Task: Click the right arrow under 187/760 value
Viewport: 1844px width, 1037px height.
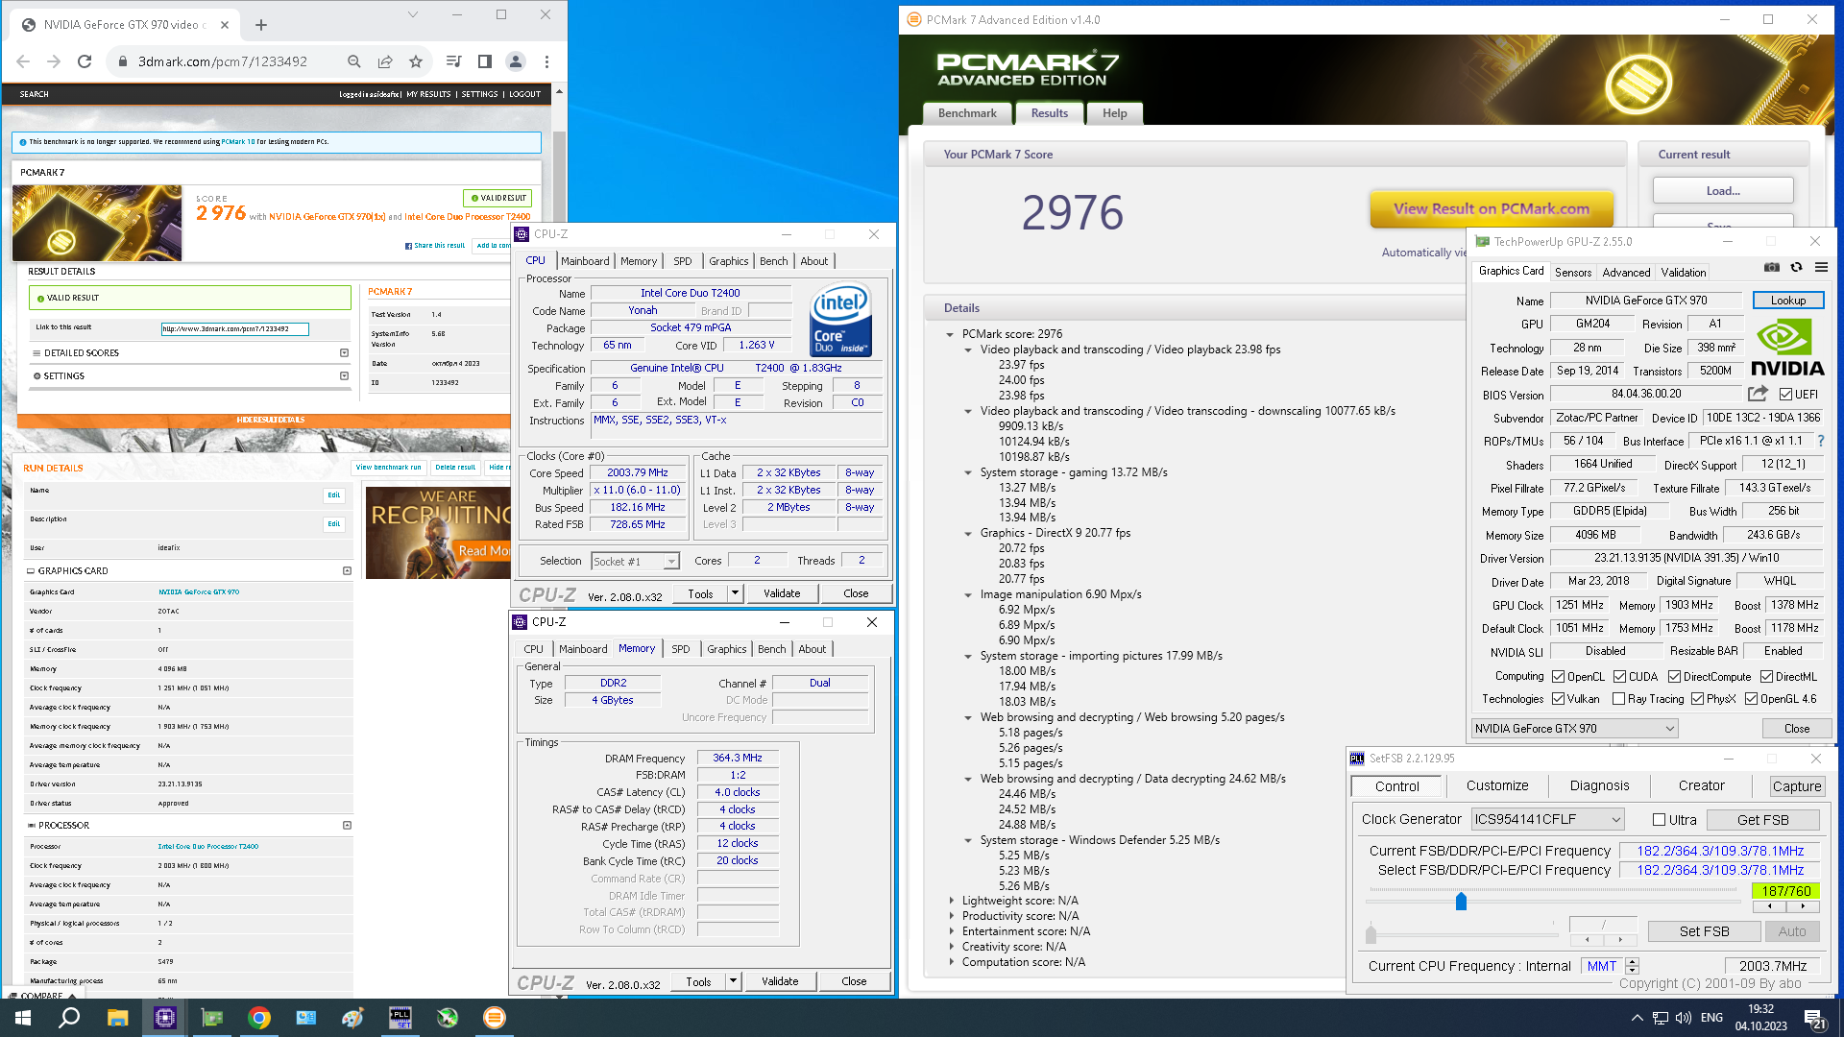Action: [x=1802, y=906]
